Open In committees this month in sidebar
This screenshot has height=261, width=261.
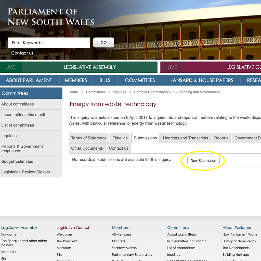[x=31, y=115]
